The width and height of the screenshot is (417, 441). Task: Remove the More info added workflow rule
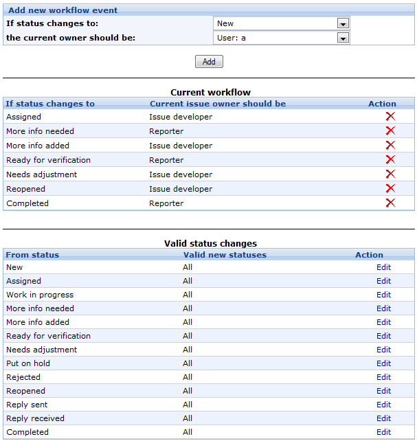click(390, 145)
